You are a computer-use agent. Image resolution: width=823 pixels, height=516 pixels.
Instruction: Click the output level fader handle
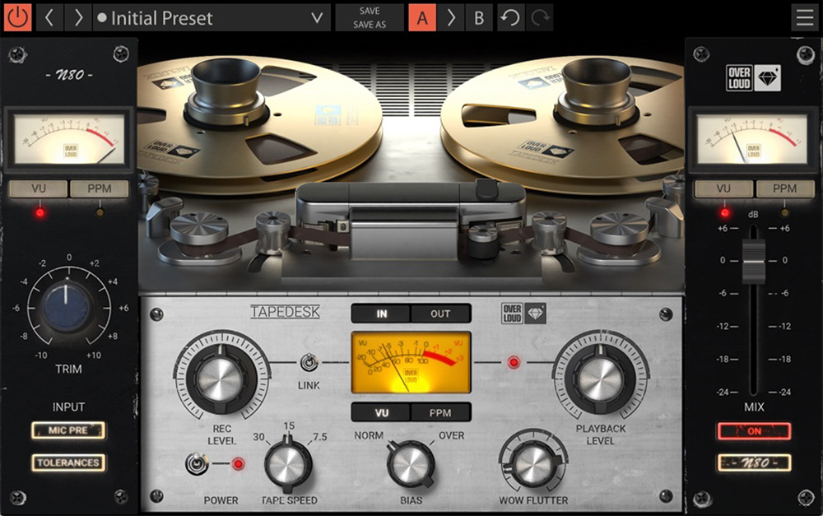click(754, 262)
